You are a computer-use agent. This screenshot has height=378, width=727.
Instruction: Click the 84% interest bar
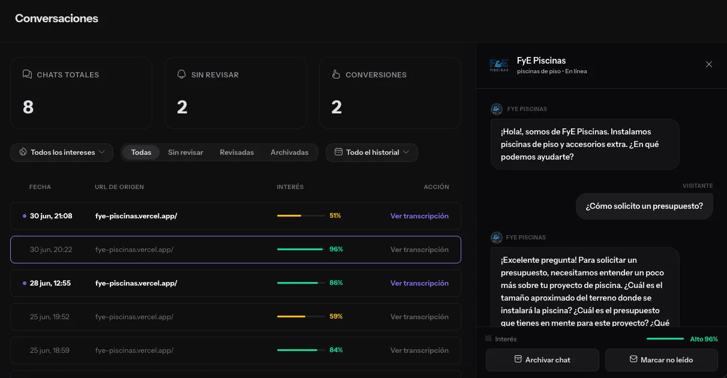301,350
